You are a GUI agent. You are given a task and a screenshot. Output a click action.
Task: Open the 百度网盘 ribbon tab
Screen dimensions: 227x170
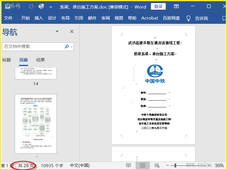(171, 18)
